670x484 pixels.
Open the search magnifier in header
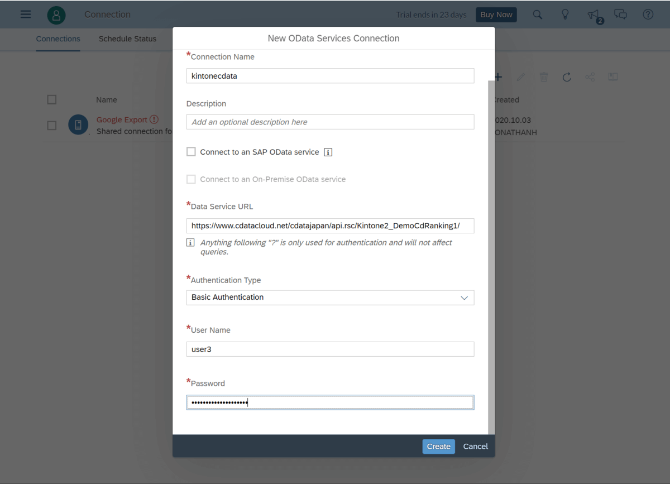(x=537, y=15)
